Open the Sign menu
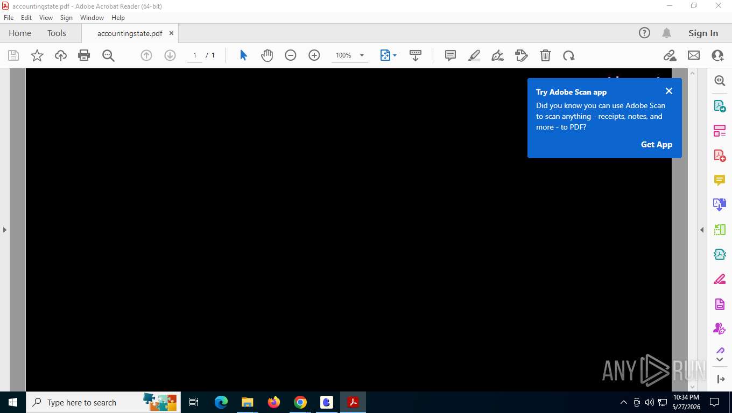732x413 pixels. click(x=66, y=18)
